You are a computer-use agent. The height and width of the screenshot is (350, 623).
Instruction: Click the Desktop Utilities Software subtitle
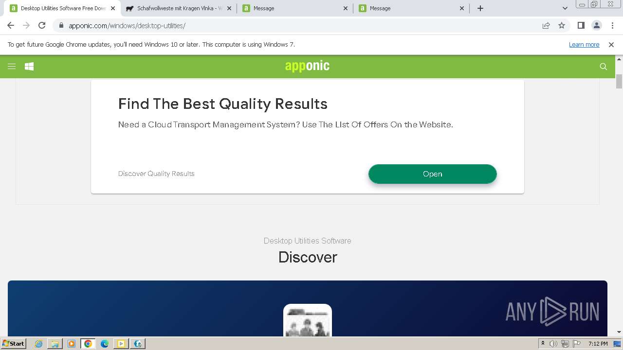[307, 241]
